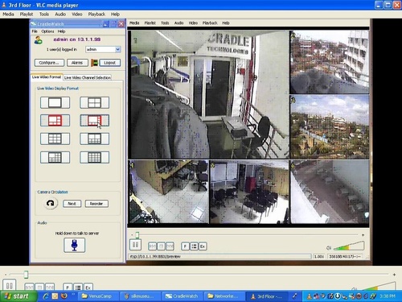The width and height of the screenshot is (402, 302).
Task: Click the camera circulation rotate icon
Action: pyautogui.click(x=51, y=203)
